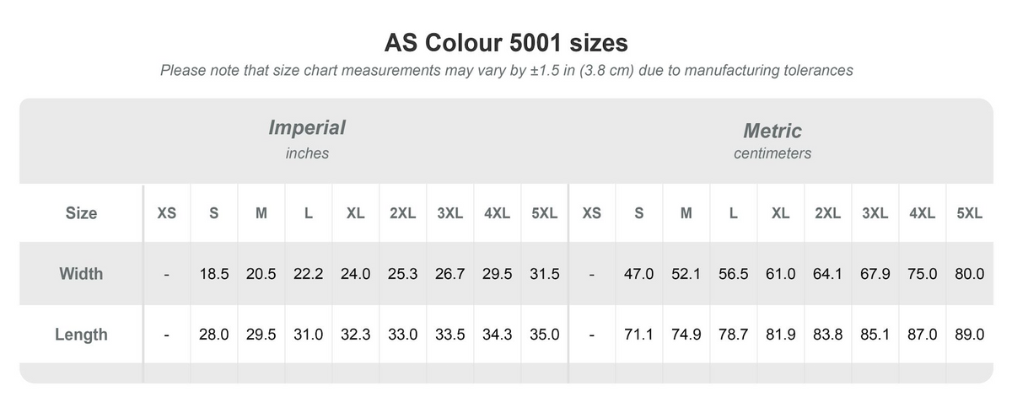This screenshot has height=402, width=1012.
Task: Click the manufacturing tolerances note text
Action: tap(506, 71)
